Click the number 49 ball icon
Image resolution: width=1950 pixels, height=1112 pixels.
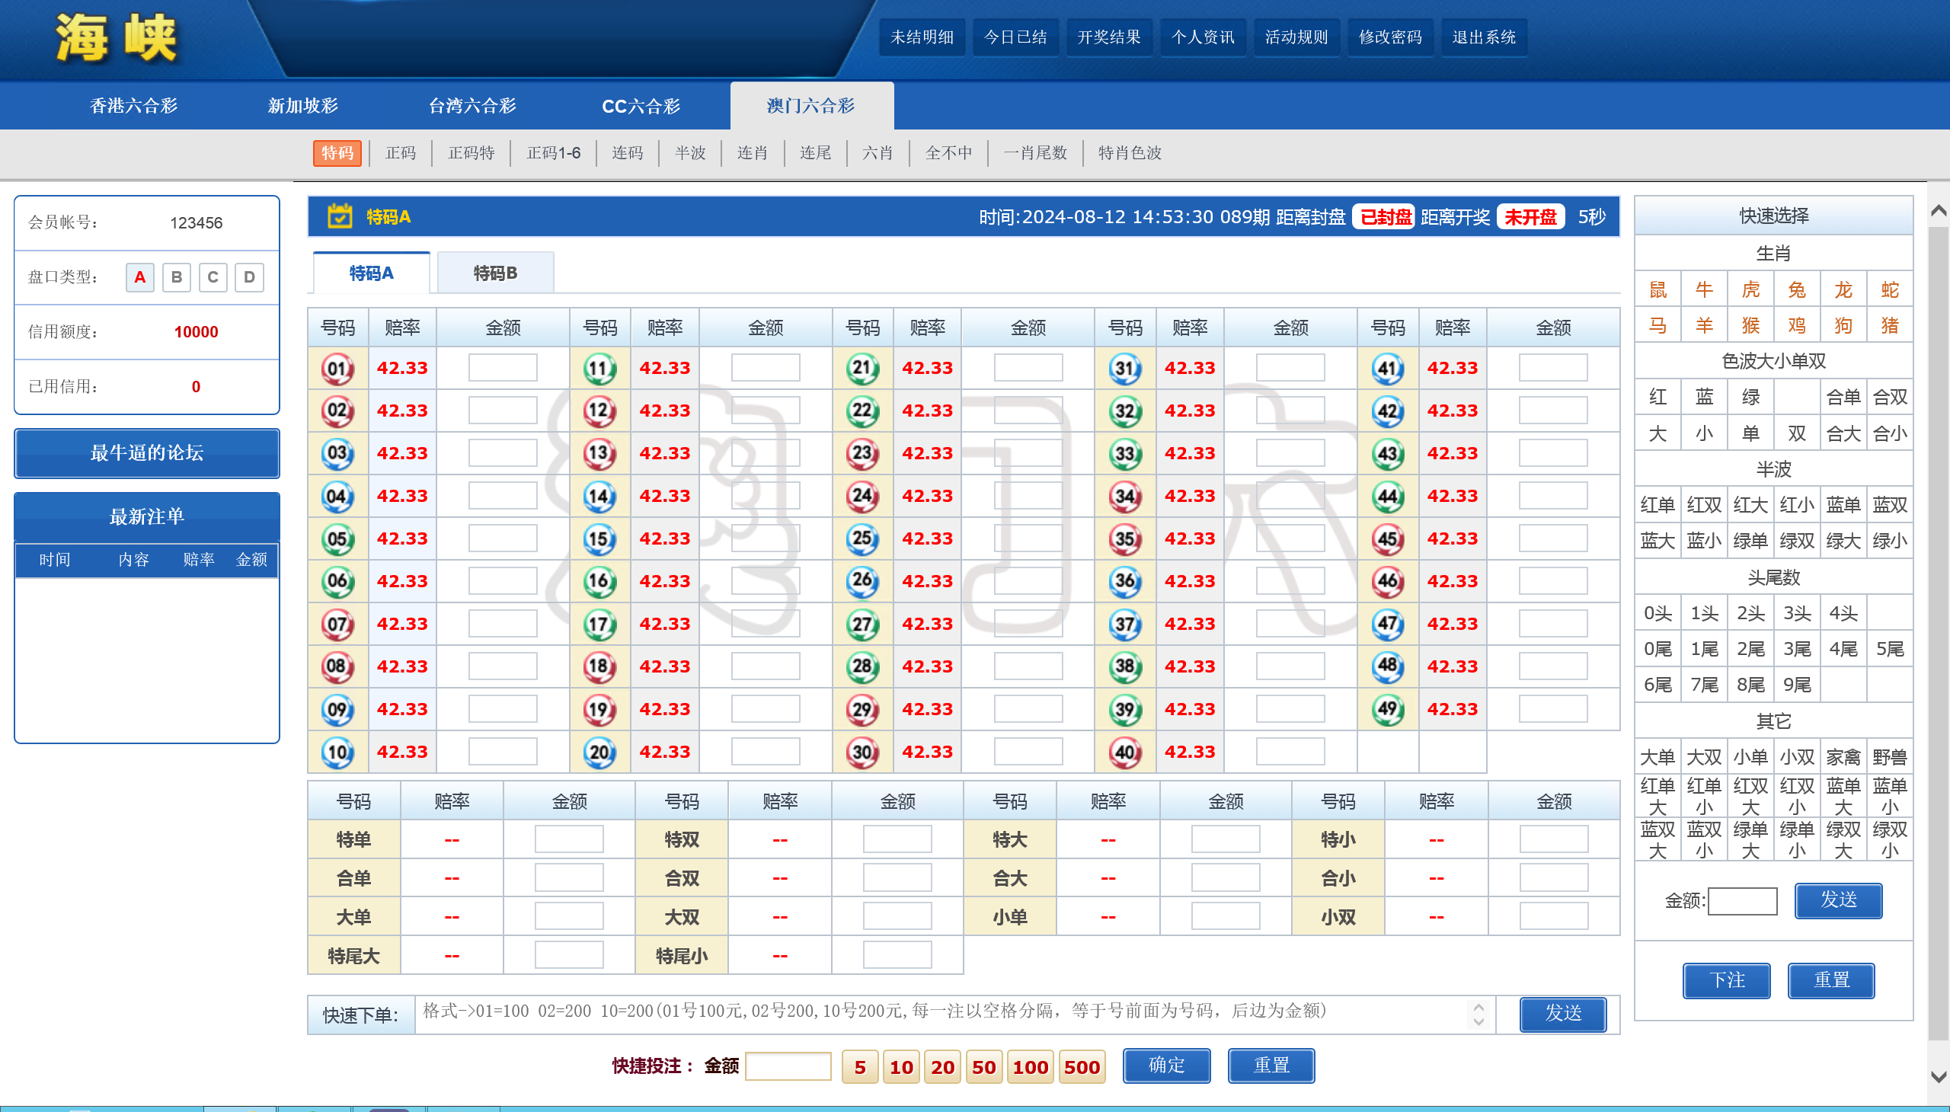pos(1387,710)
